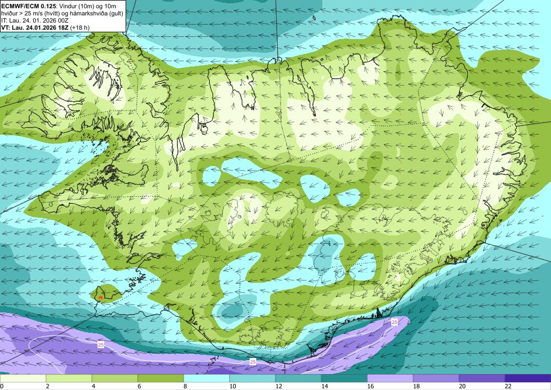Click the 18–20 medium purple legend swatch
Image resolution: width=551 pixels, height=390 pixels.
point(436,378)
